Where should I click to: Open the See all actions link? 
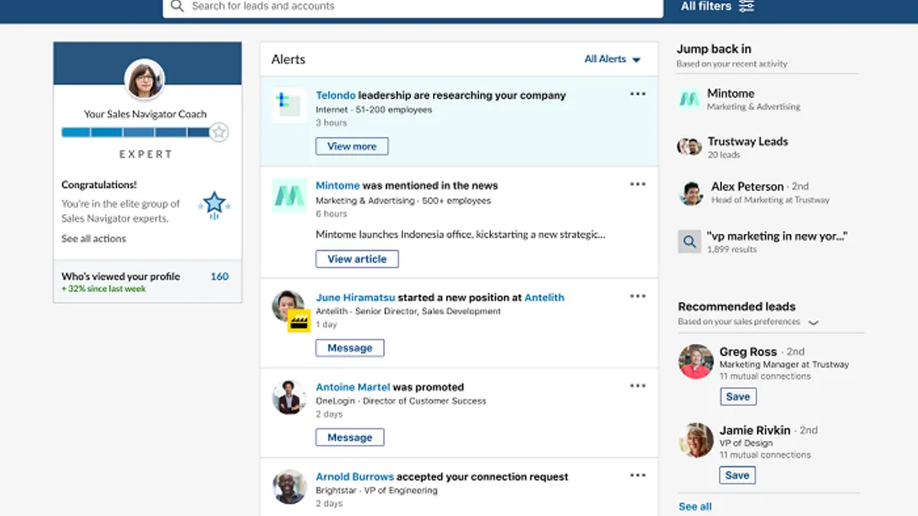[x=93, y=239]
